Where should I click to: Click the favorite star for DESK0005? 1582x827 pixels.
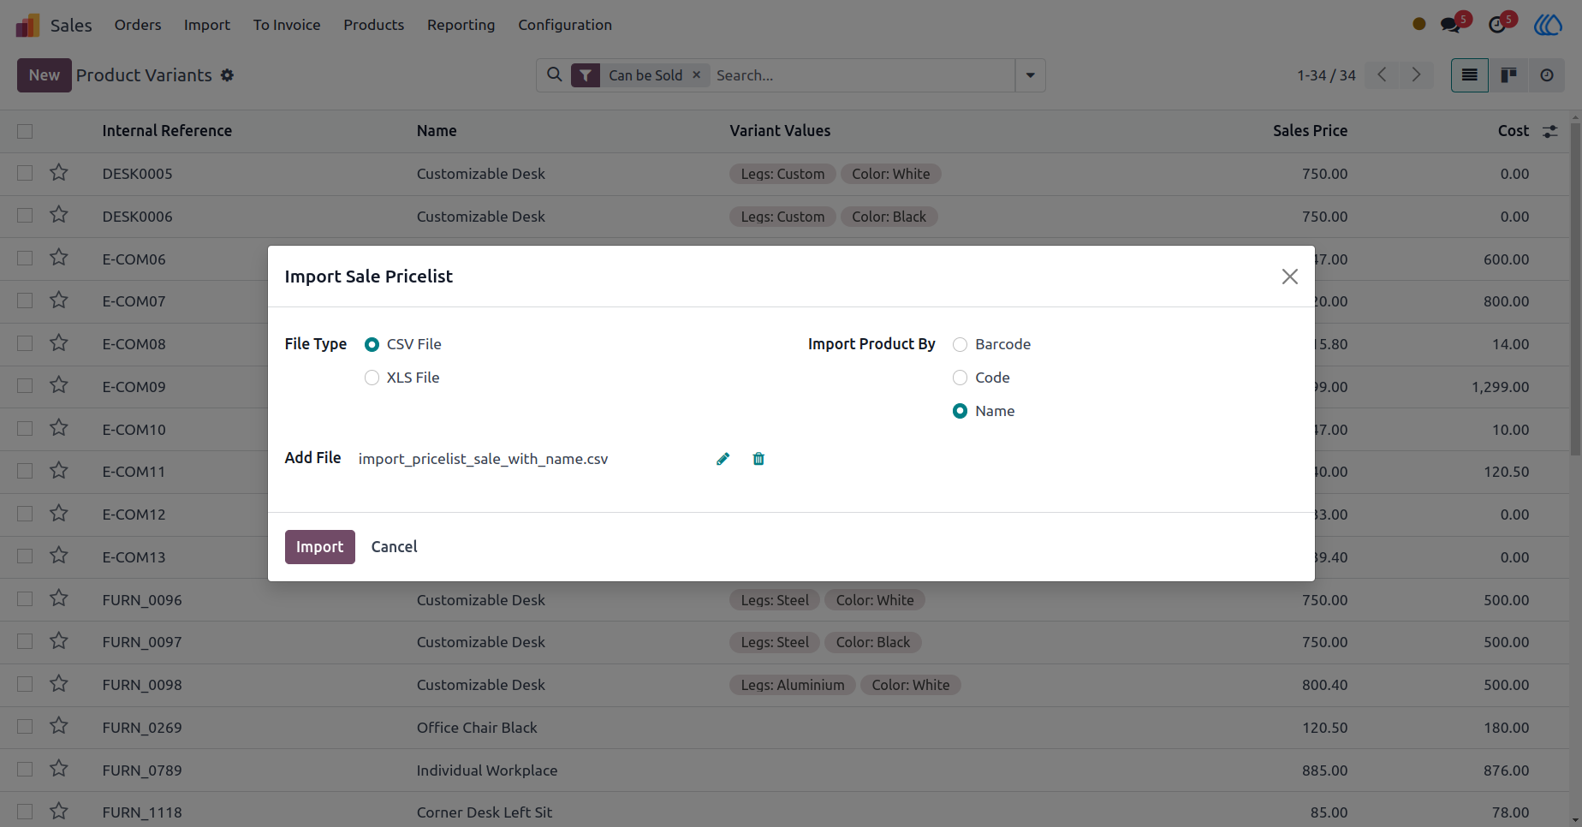coord(59,173)
